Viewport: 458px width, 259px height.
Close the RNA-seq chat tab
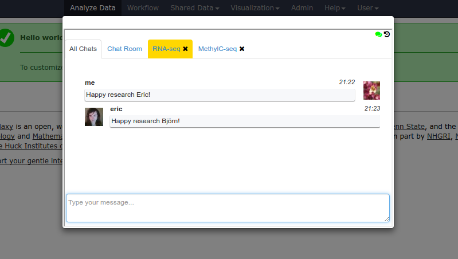185,49
